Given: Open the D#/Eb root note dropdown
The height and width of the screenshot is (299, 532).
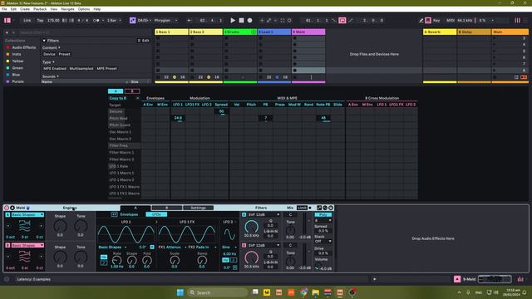Looking at the screenshot, I should (144, 20).
